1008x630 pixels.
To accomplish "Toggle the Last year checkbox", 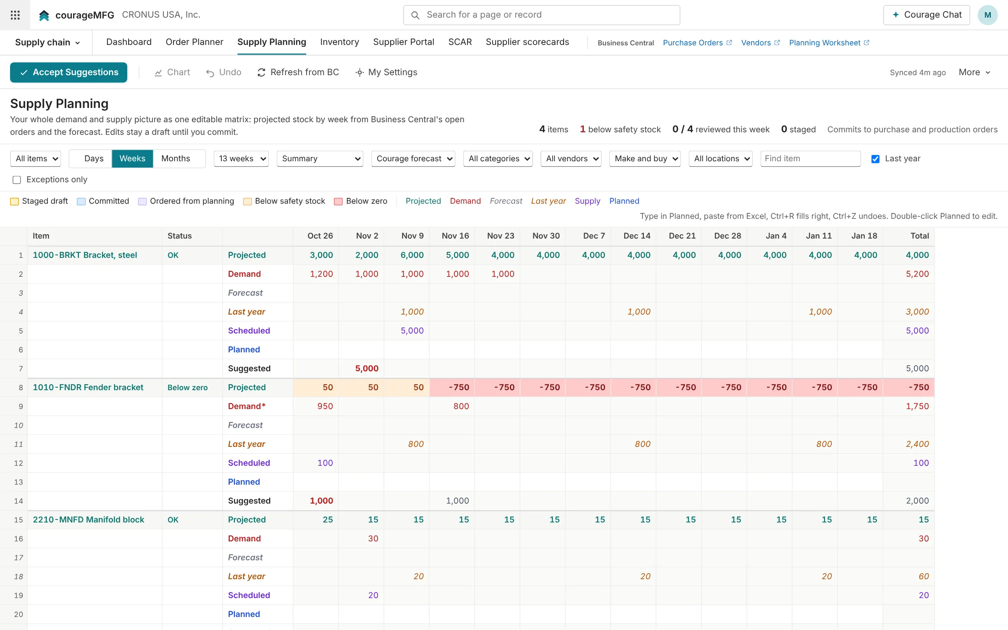I will point(875,159).
